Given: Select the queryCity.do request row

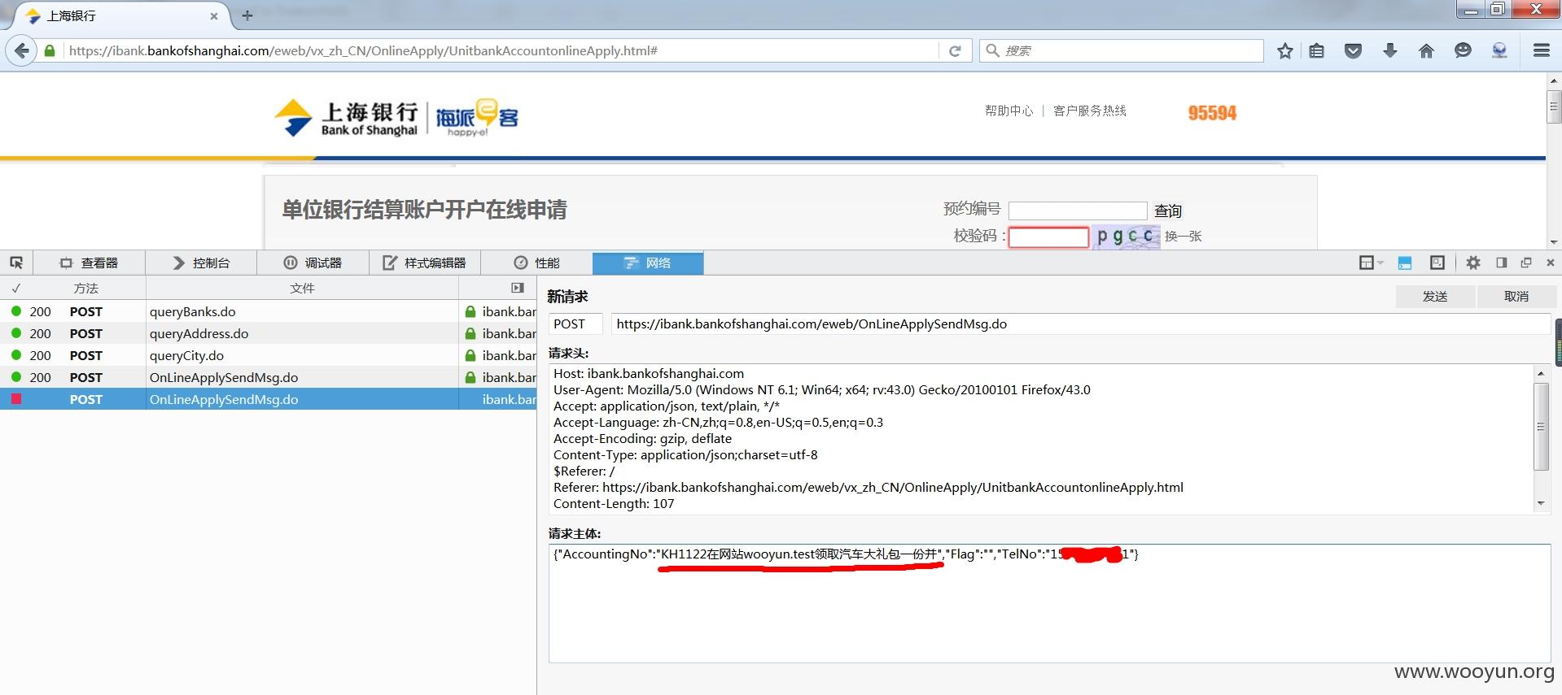Looking at the screenshot, I should [268, 355].
